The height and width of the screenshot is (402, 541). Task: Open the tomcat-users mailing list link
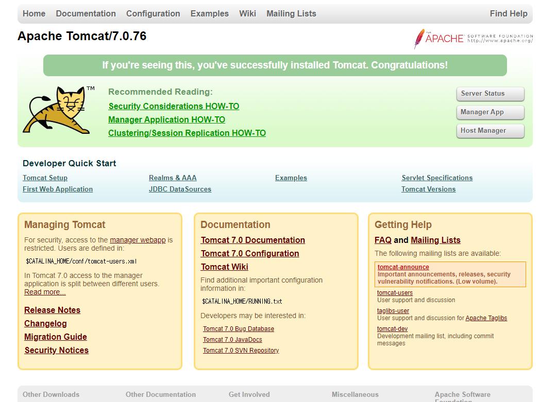395,293
